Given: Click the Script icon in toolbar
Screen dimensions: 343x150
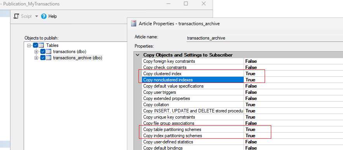Looking at the screenshot, I should (16, 16).
